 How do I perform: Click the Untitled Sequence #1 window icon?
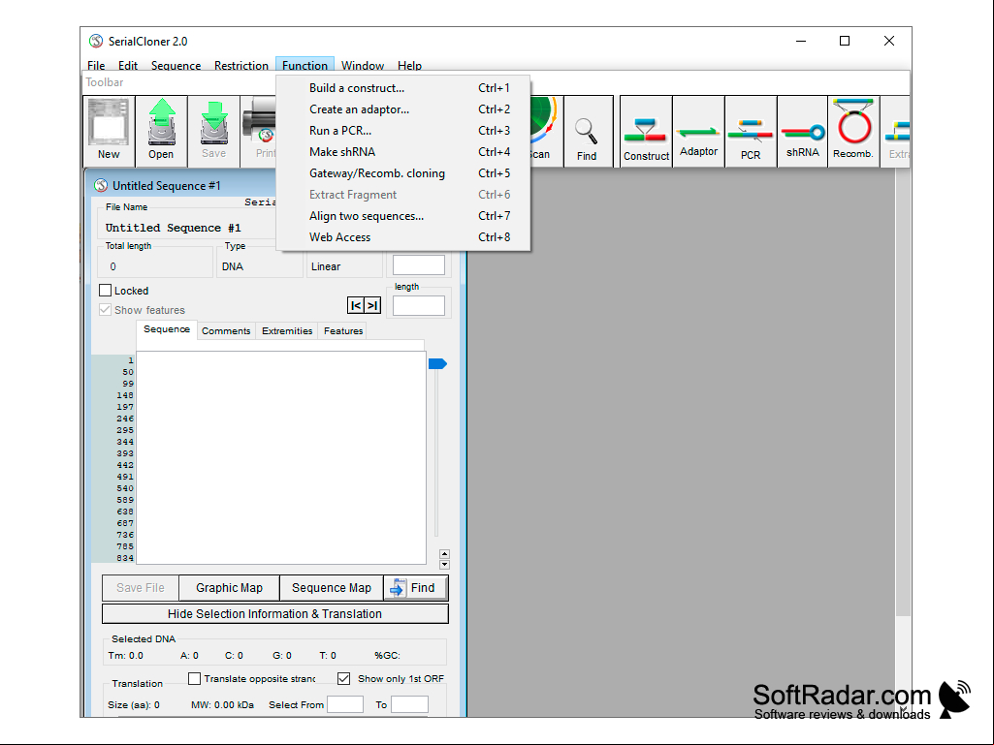(101, 186)
